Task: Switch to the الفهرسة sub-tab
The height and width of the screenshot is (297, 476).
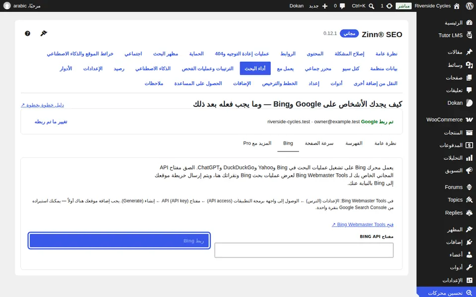Action: tap(354, 144)
